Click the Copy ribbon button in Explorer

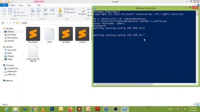4,12
